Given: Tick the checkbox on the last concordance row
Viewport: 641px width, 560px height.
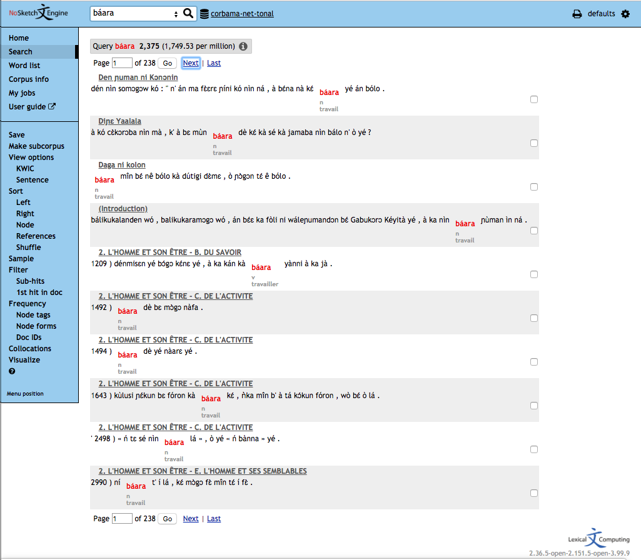Looking at the screenshot, I should (534, 492).
